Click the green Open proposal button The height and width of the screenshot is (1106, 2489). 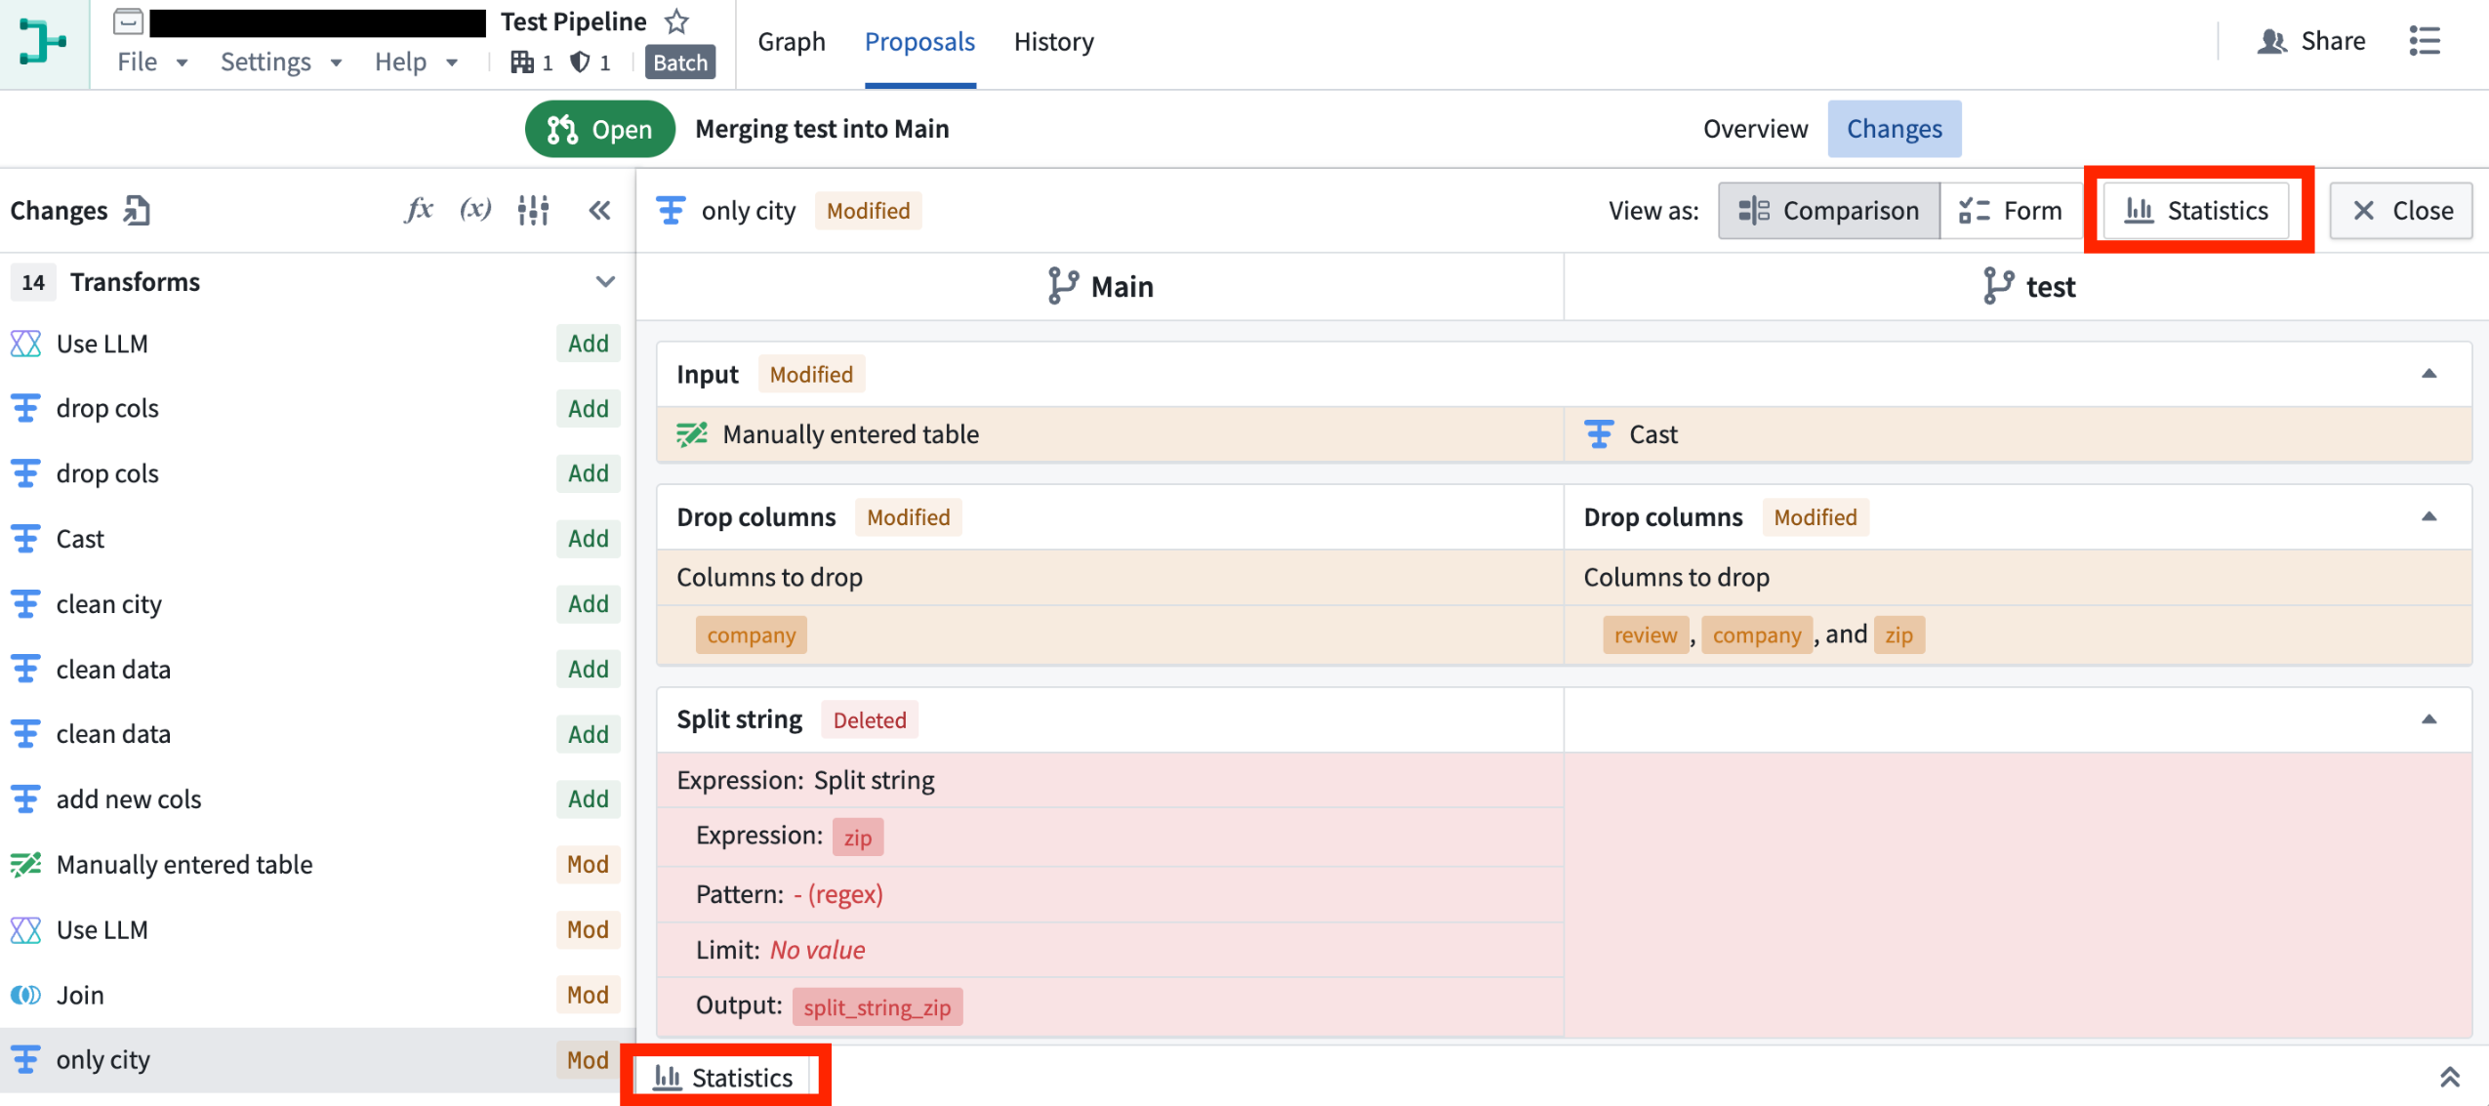tap(599, 128)
